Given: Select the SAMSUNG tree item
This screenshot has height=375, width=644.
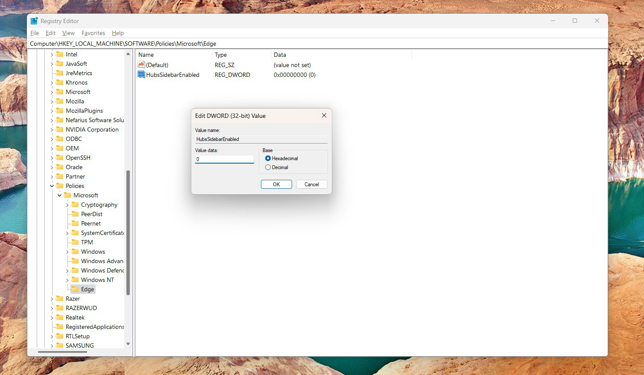Looking at the screenshot, I should 80,346.
